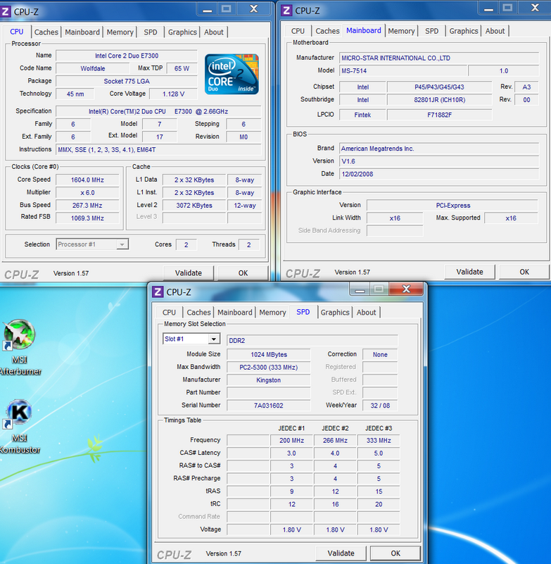Click the Rated FSB value '1069.3 MHz'
551x564 pixels.
87,218
